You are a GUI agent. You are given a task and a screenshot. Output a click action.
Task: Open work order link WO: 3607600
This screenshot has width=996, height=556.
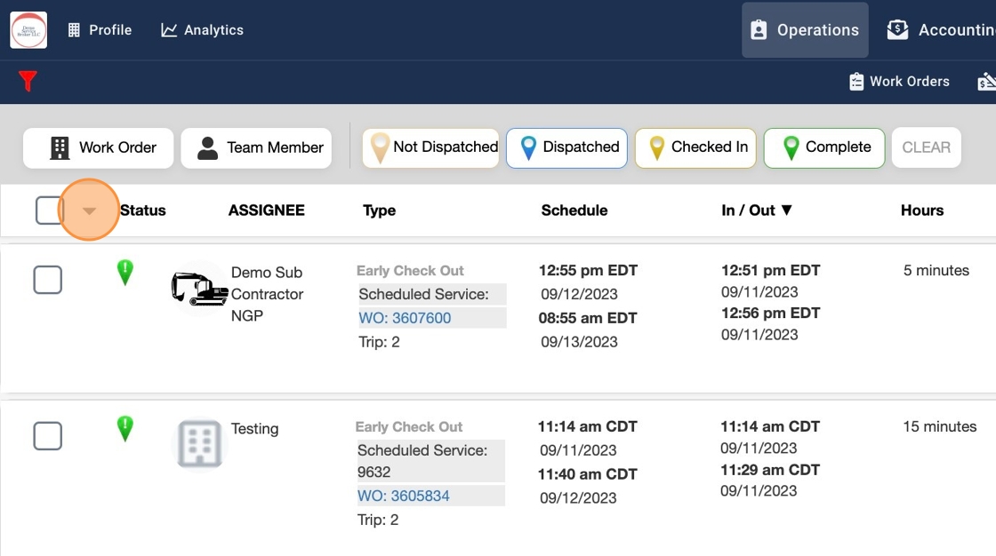pyautogui.click(x=405, y=318)
